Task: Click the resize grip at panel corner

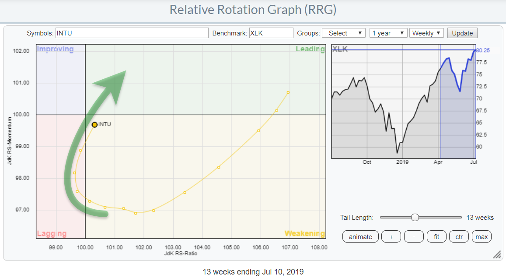Action: pyautogui.click(x=497, y=255)
